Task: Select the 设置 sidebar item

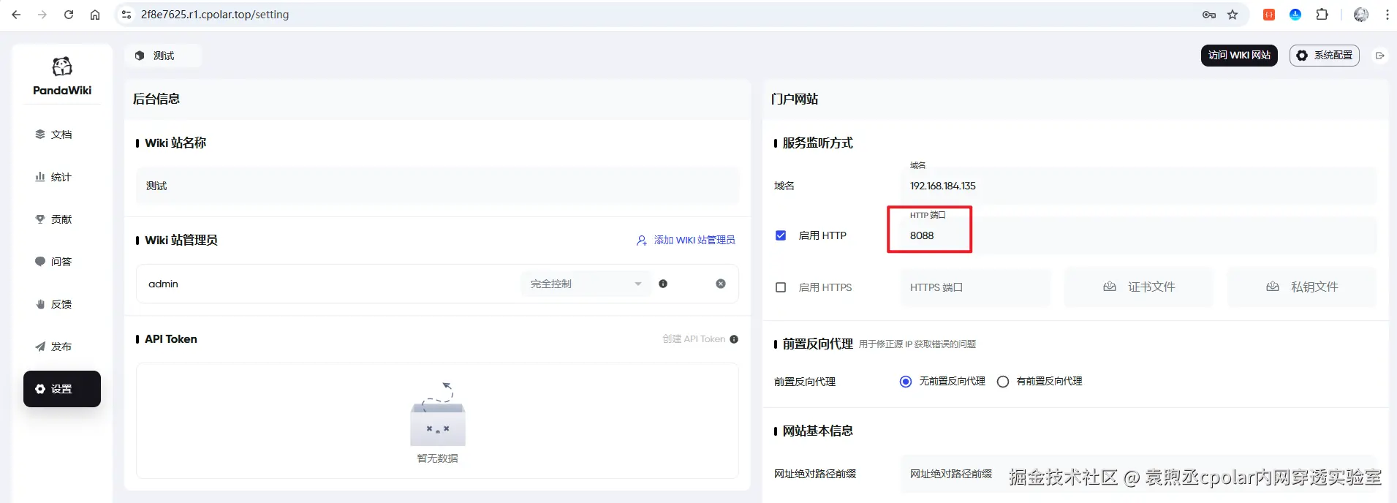Action: tap(62, 389)
